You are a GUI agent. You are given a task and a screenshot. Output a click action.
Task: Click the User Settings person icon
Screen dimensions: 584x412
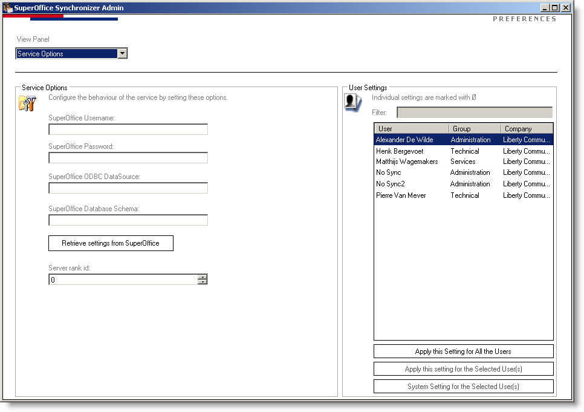[x=352, y=103]
